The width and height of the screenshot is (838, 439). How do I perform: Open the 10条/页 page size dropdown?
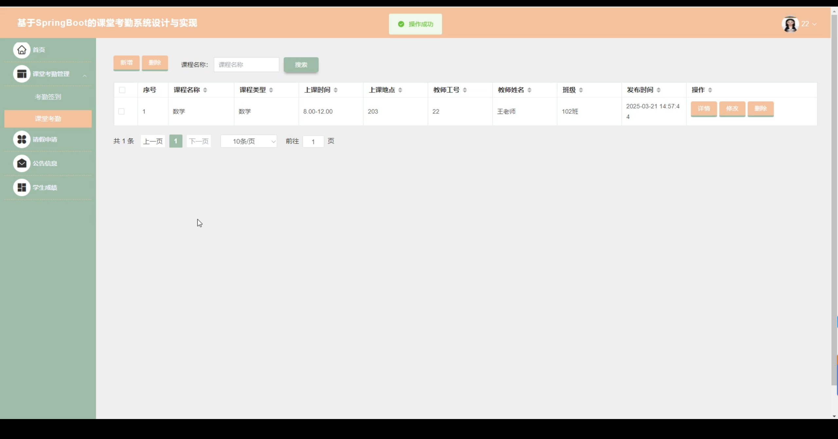tap(249, 141)
